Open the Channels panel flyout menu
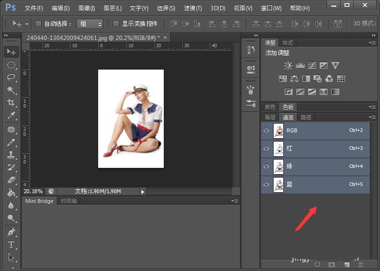Viewport: 380px width, 271px height. click(x=372, y=117)
